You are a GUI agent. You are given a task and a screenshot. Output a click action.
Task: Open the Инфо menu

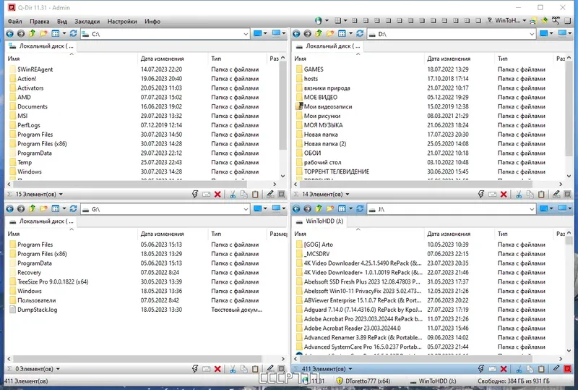[152, 22]
